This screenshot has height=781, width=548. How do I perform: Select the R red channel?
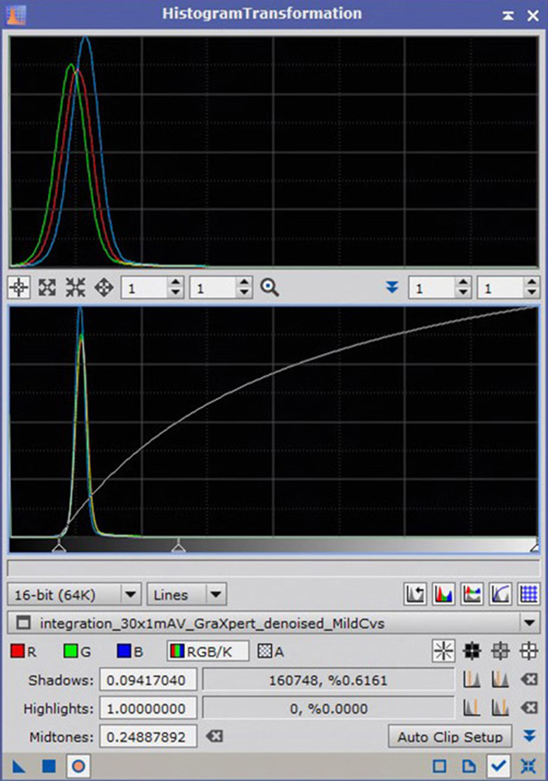coord(23,651)
